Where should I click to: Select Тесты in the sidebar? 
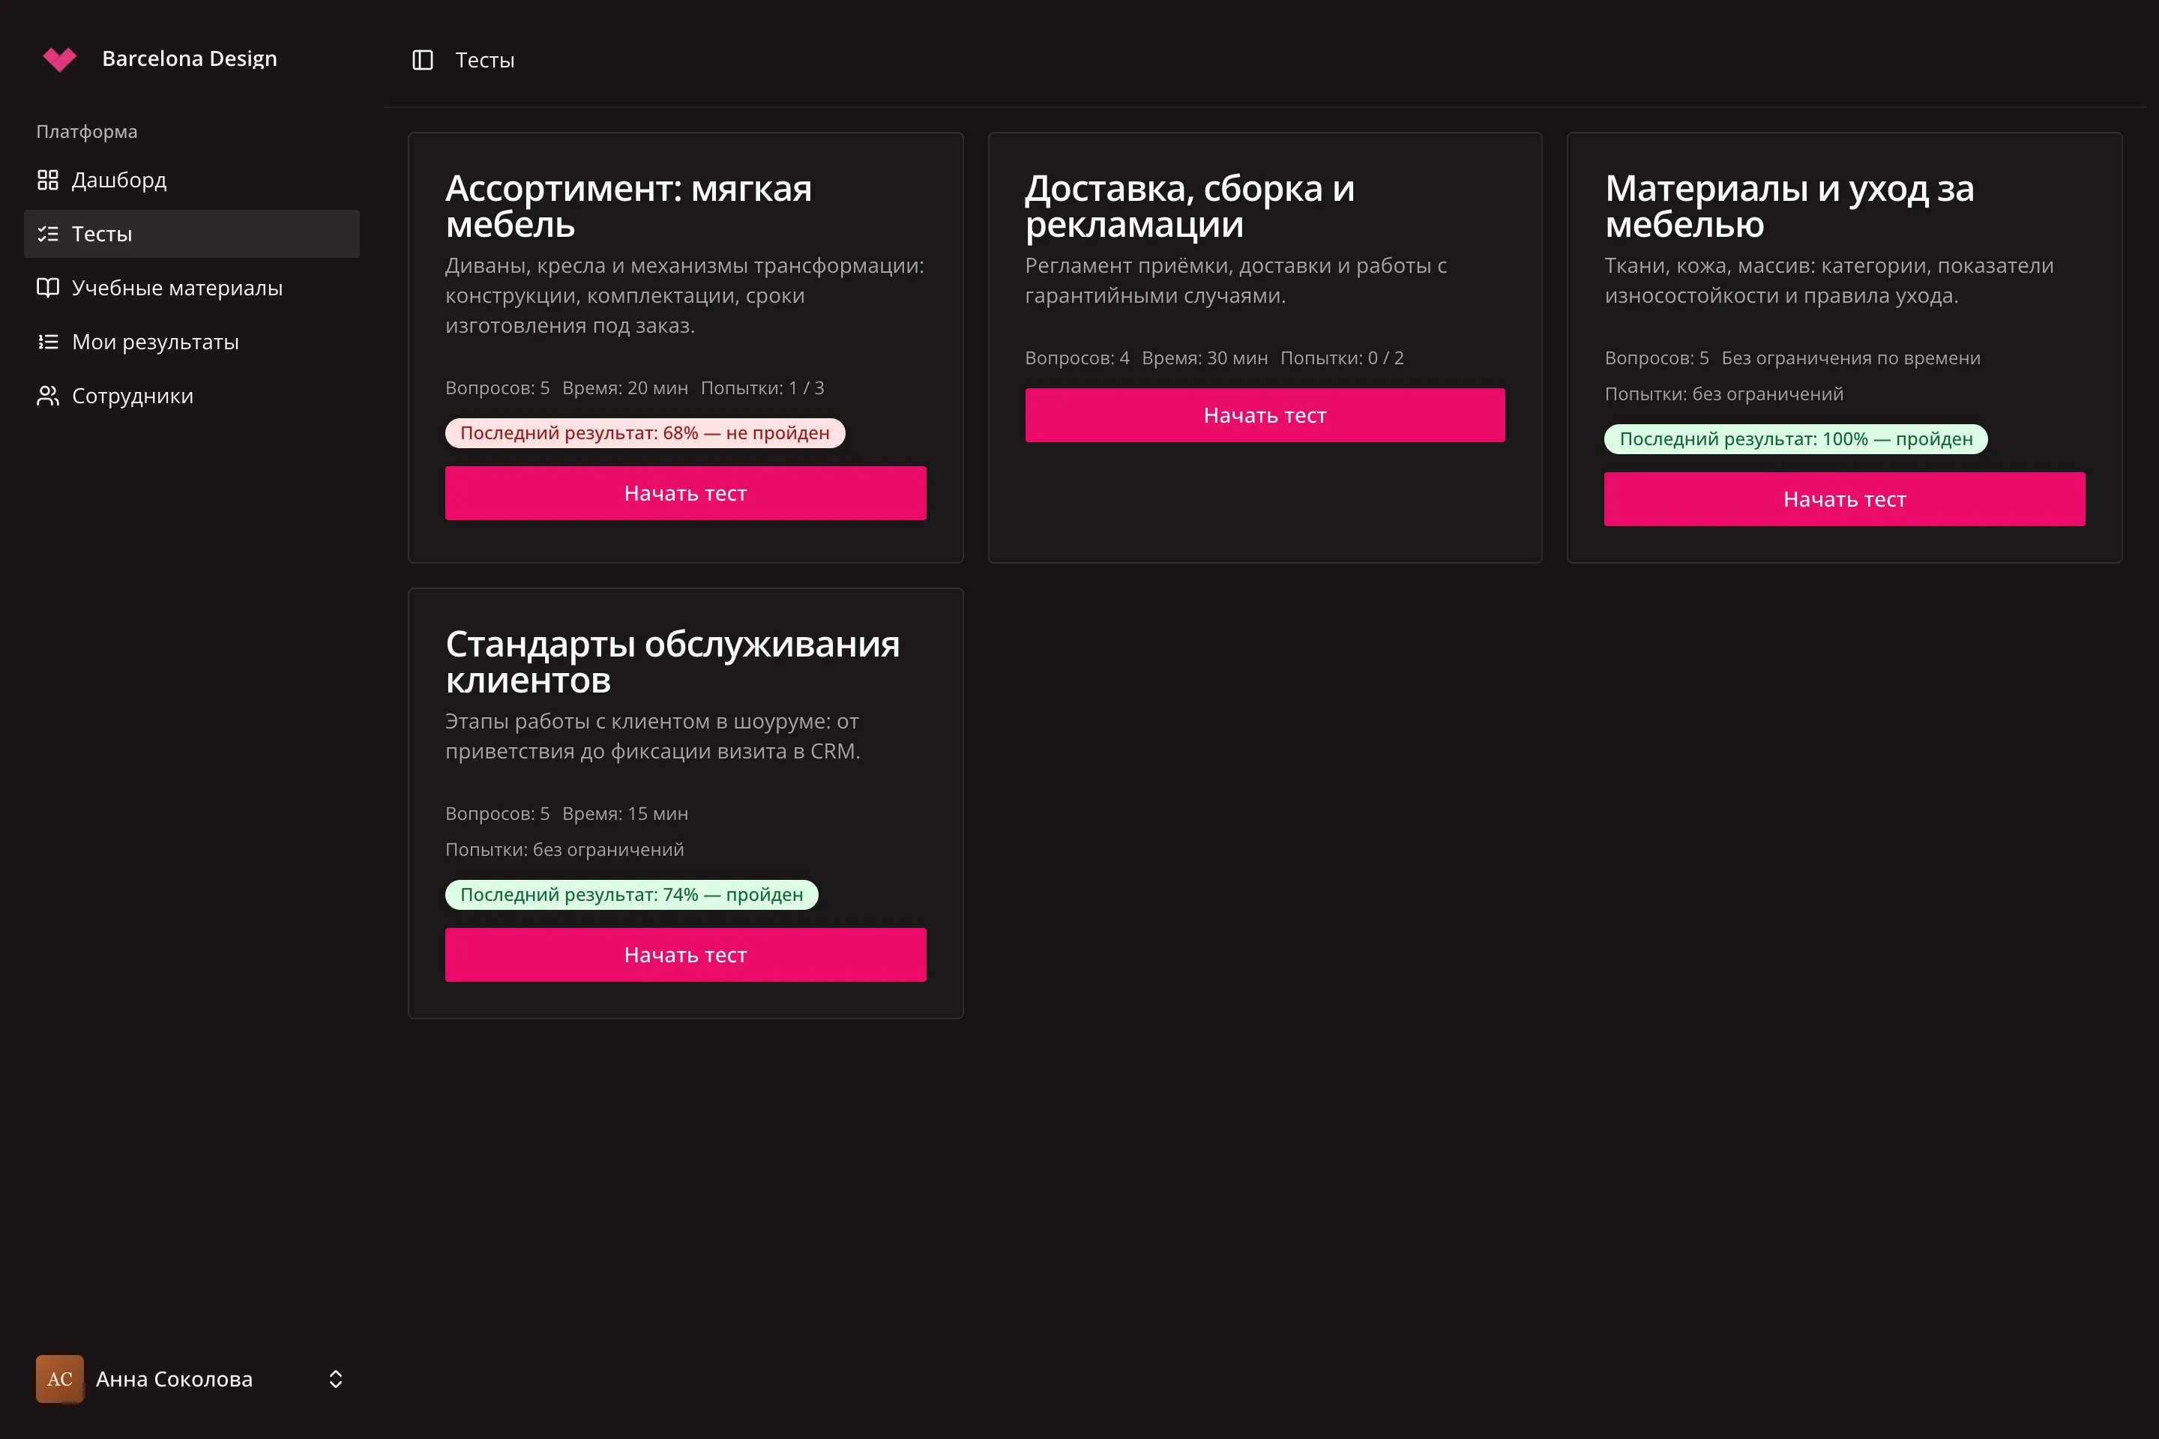192,234
